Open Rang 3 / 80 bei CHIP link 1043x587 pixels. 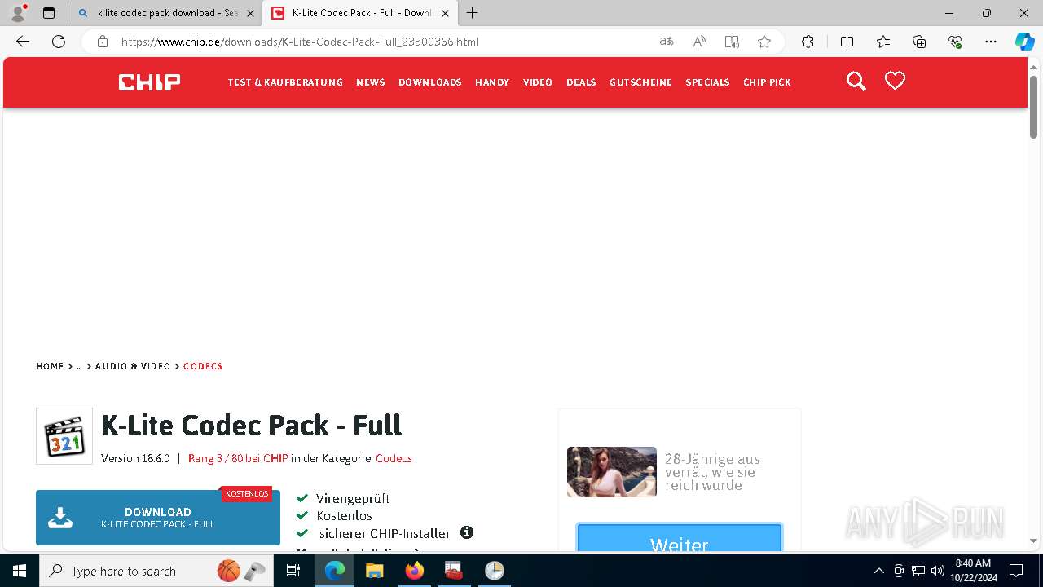238,458
